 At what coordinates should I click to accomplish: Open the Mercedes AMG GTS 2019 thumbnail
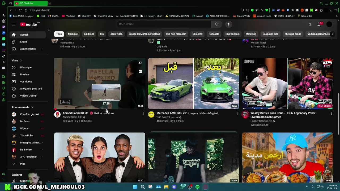click(194, 84)
